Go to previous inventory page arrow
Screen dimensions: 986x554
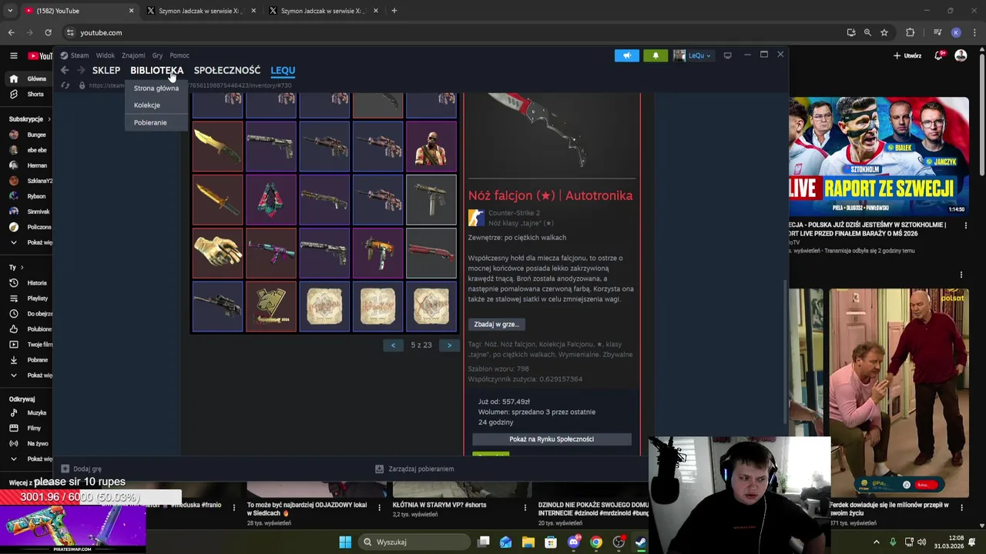point(393,345)
